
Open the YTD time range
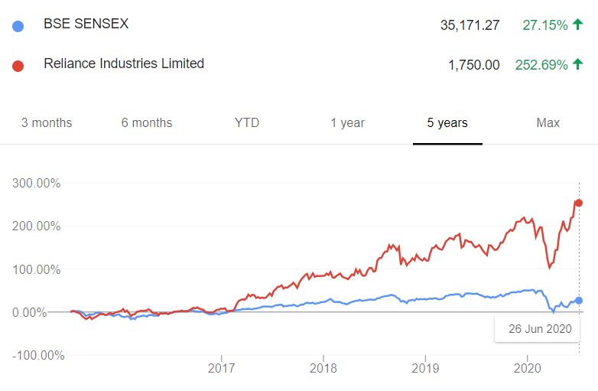pos(247,123)
